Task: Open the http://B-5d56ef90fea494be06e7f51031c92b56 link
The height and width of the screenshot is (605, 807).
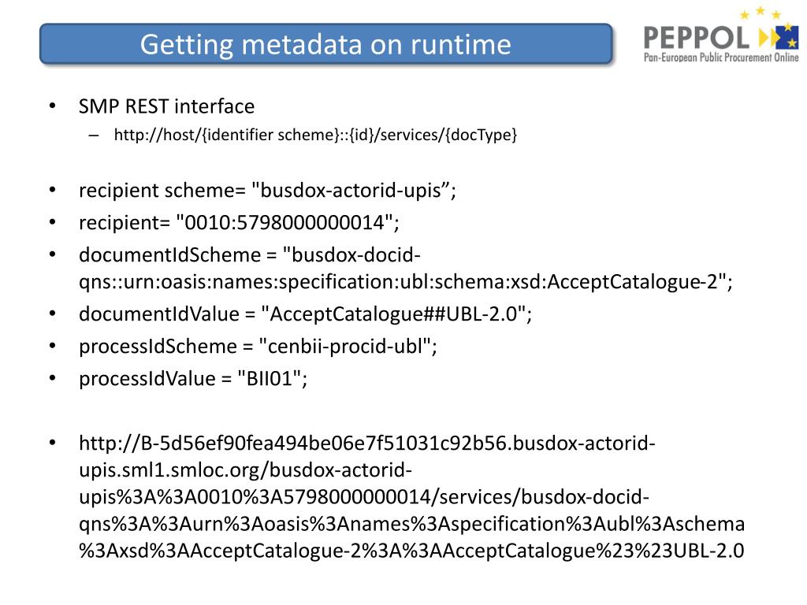Action: [367, 443]
